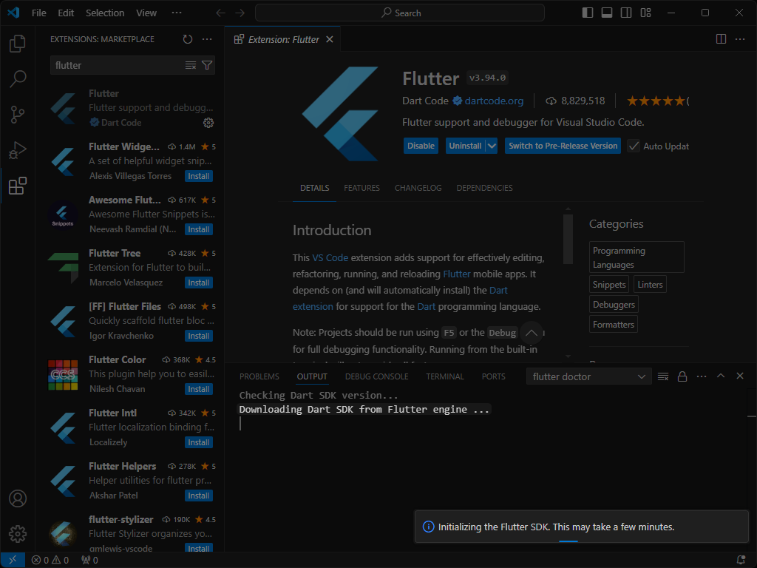Switch to the DEPENDENCIES tab

(484, 188)
